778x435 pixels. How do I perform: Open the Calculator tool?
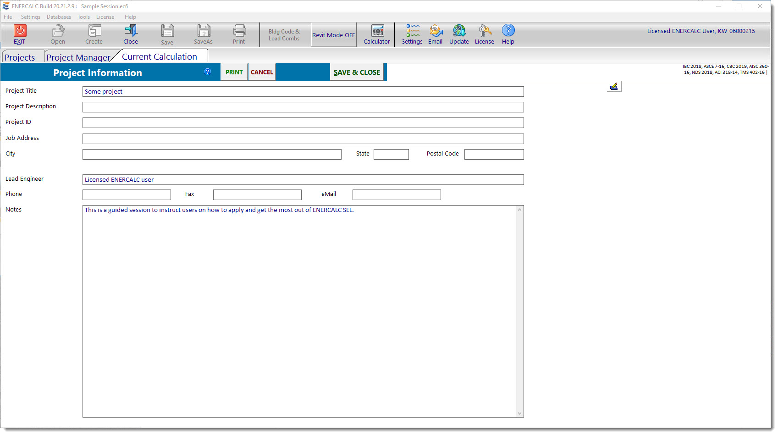click(377, 31)
